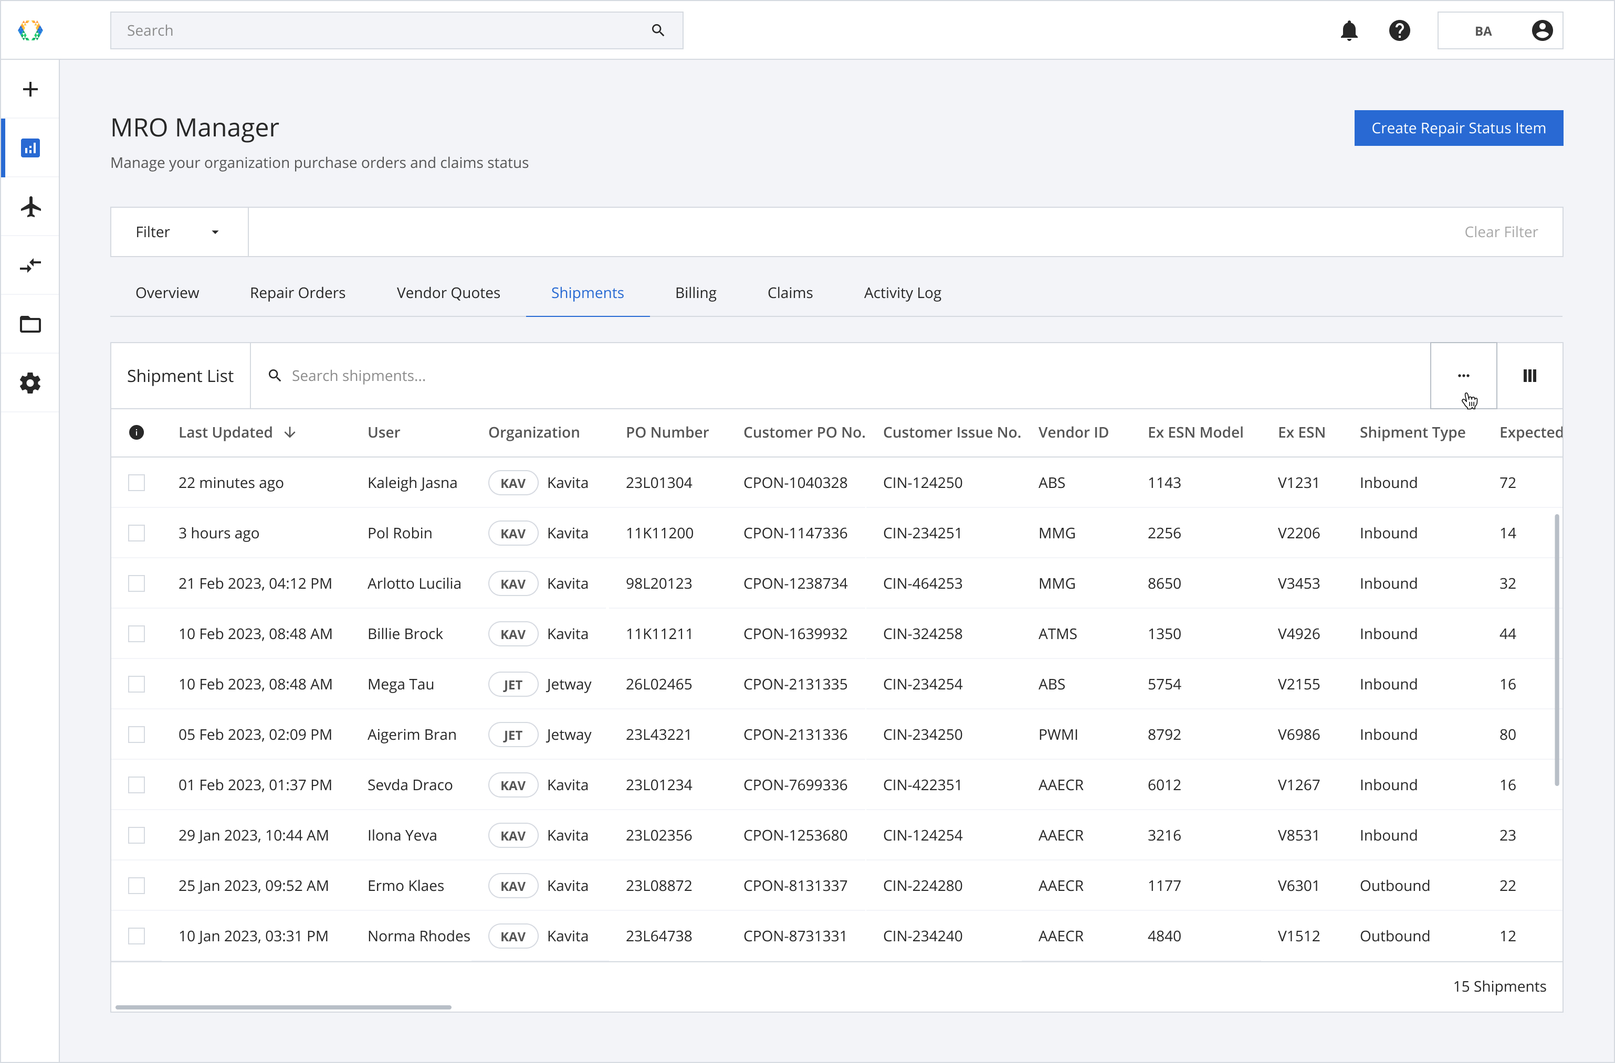This screenshot has height=1063, width=1615.
Task: Open the folder sidebar icon
Action: pos(30,324)
